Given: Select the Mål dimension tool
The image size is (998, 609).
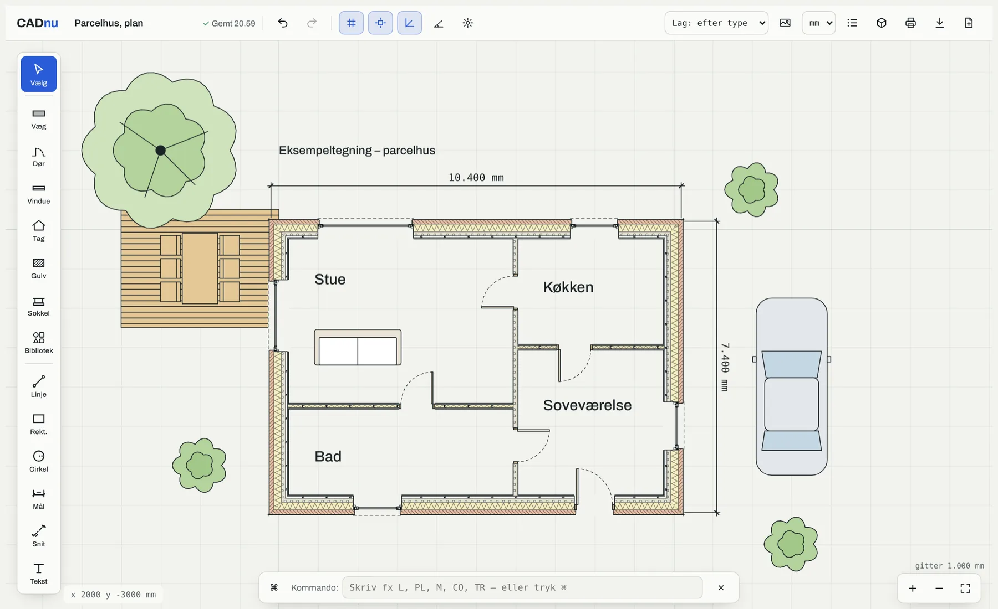Looking at the screenshot, I should click(39, 499).
